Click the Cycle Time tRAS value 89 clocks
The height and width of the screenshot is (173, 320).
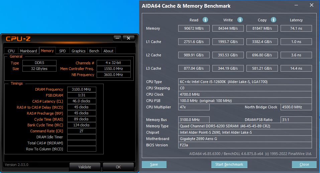[82, 119]
